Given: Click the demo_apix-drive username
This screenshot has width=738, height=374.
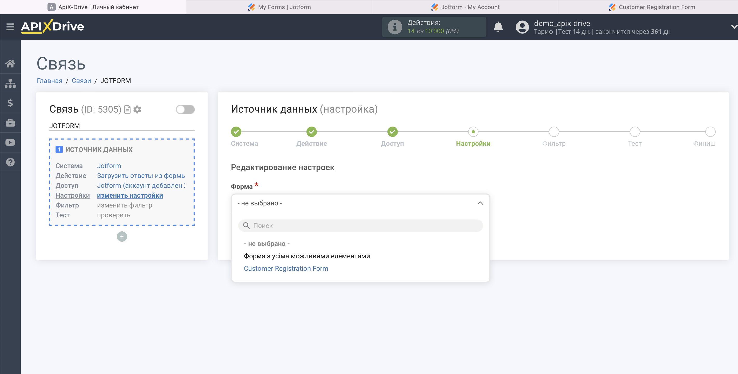Looking at the screenshot, I should pos(562,23).
